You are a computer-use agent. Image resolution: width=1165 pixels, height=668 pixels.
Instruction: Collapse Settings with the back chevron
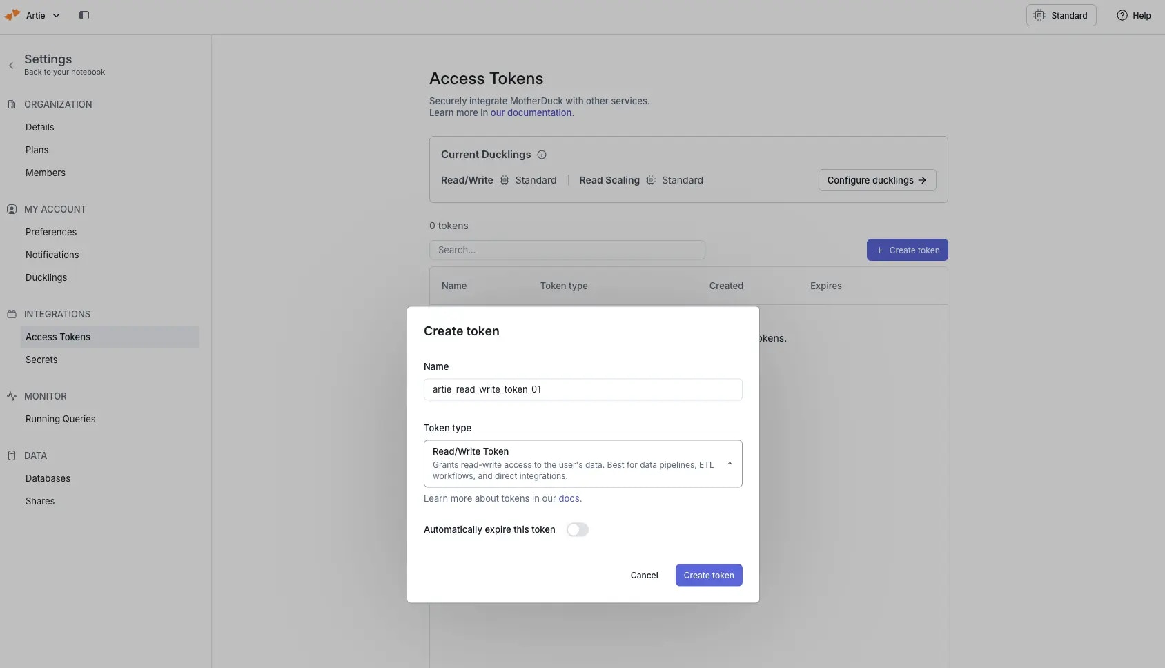click(12, 65)
